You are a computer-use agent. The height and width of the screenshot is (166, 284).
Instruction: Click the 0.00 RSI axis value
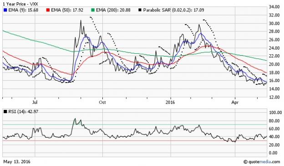pyautogui.click(x=273, y=153)
